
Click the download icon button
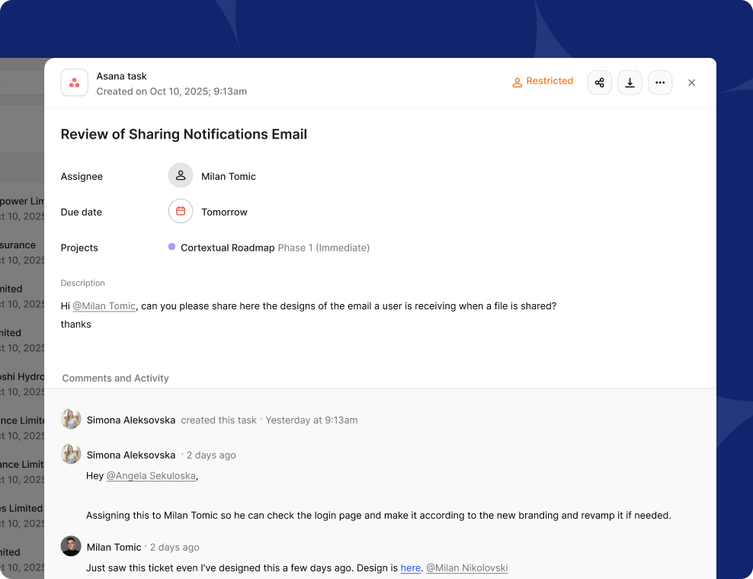pyautogui.click(x=630, y=83)
